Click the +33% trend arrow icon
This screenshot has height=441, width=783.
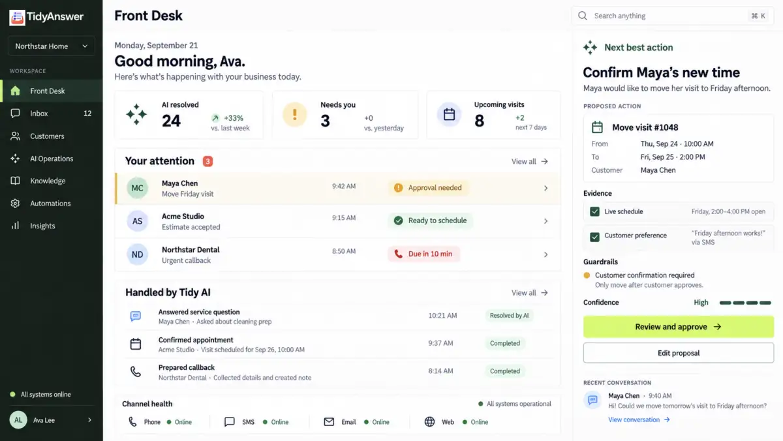coord(215,118)
